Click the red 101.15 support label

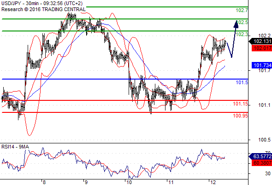coord(240,104)
